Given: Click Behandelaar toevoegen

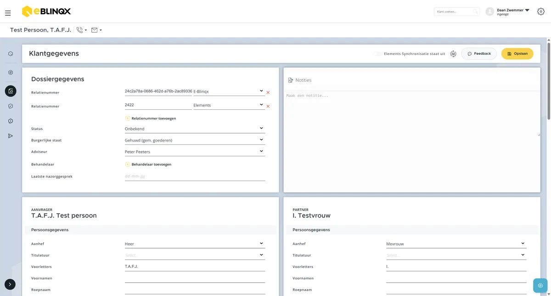Looking at the screenshot, I should tap(148, 164).
